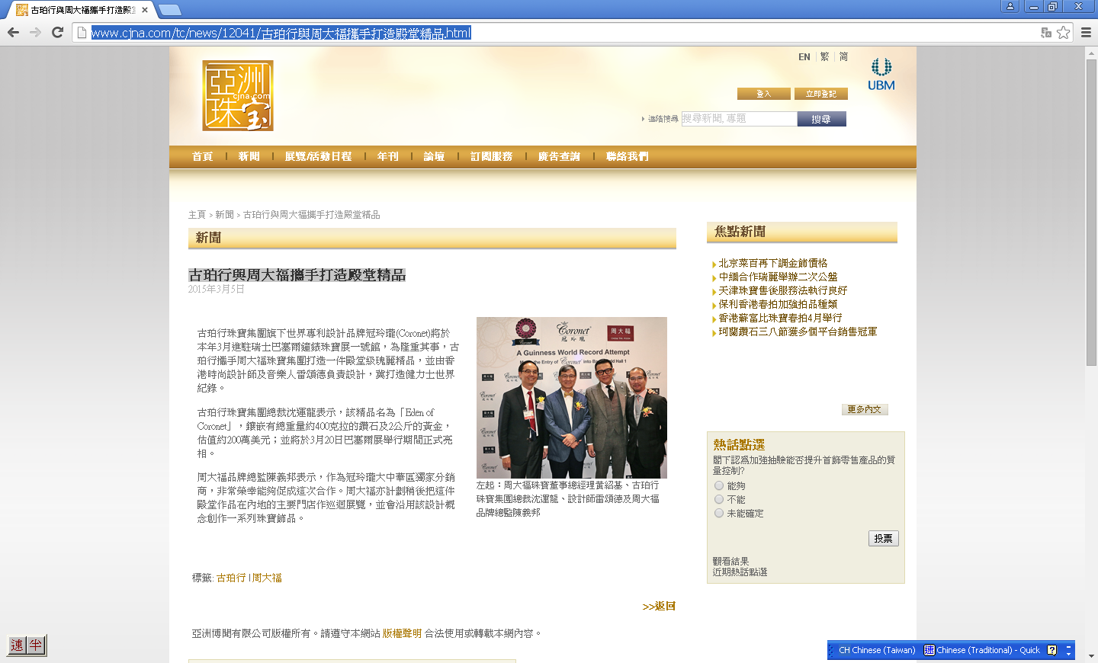
Task: Click the UBM logo
Action: click(881, 75)
